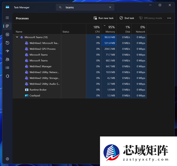
Task: Sort by the Network column header
Action: pos(139,29)
